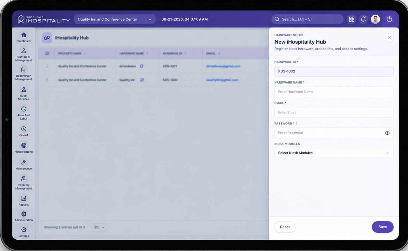Open Inventory Management section
Screen dimensions: 408x251
click(24, 182)
